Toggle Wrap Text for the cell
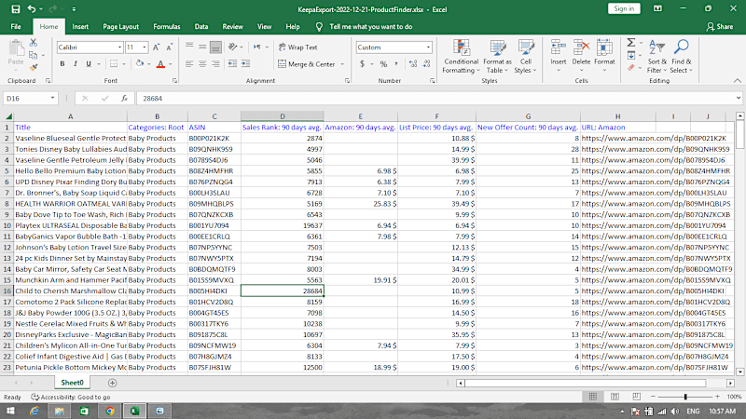Viewport: 746px width, 419px height. click(x=297, y=47)
